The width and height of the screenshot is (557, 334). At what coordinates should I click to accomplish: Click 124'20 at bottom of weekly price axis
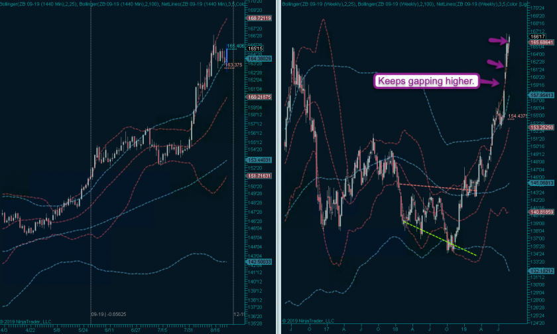pos(537,323)
